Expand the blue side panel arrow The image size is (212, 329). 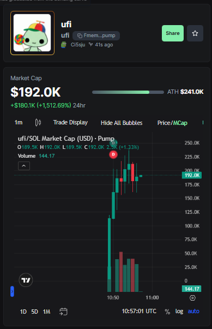[12, 291]
